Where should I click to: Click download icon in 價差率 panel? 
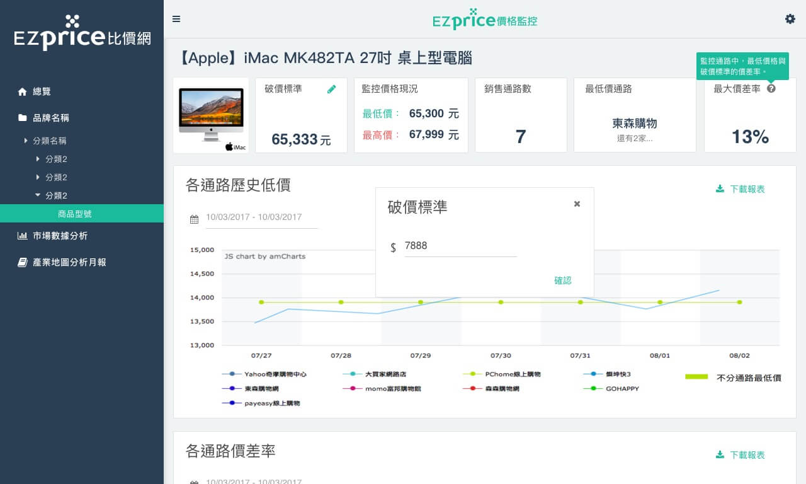[720, 455]
